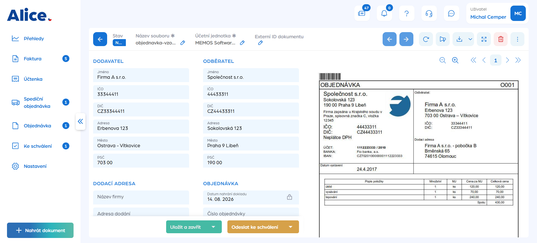Click the lock icon on upload date
The height and width of the screenshot is (243, 537).
[x=289, y=197]
